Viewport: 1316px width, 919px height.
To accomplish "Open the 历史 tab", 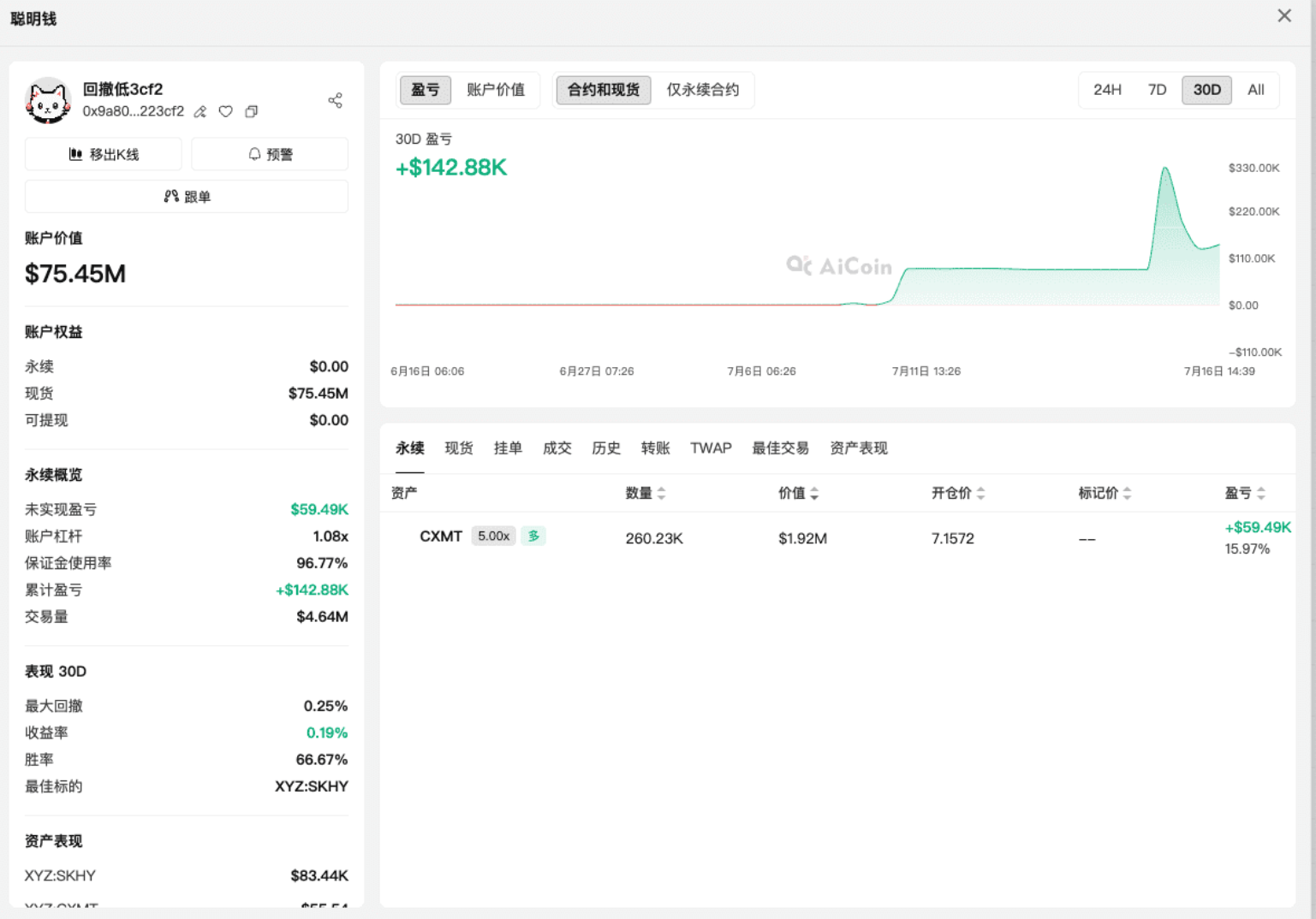I will (606, 448).
